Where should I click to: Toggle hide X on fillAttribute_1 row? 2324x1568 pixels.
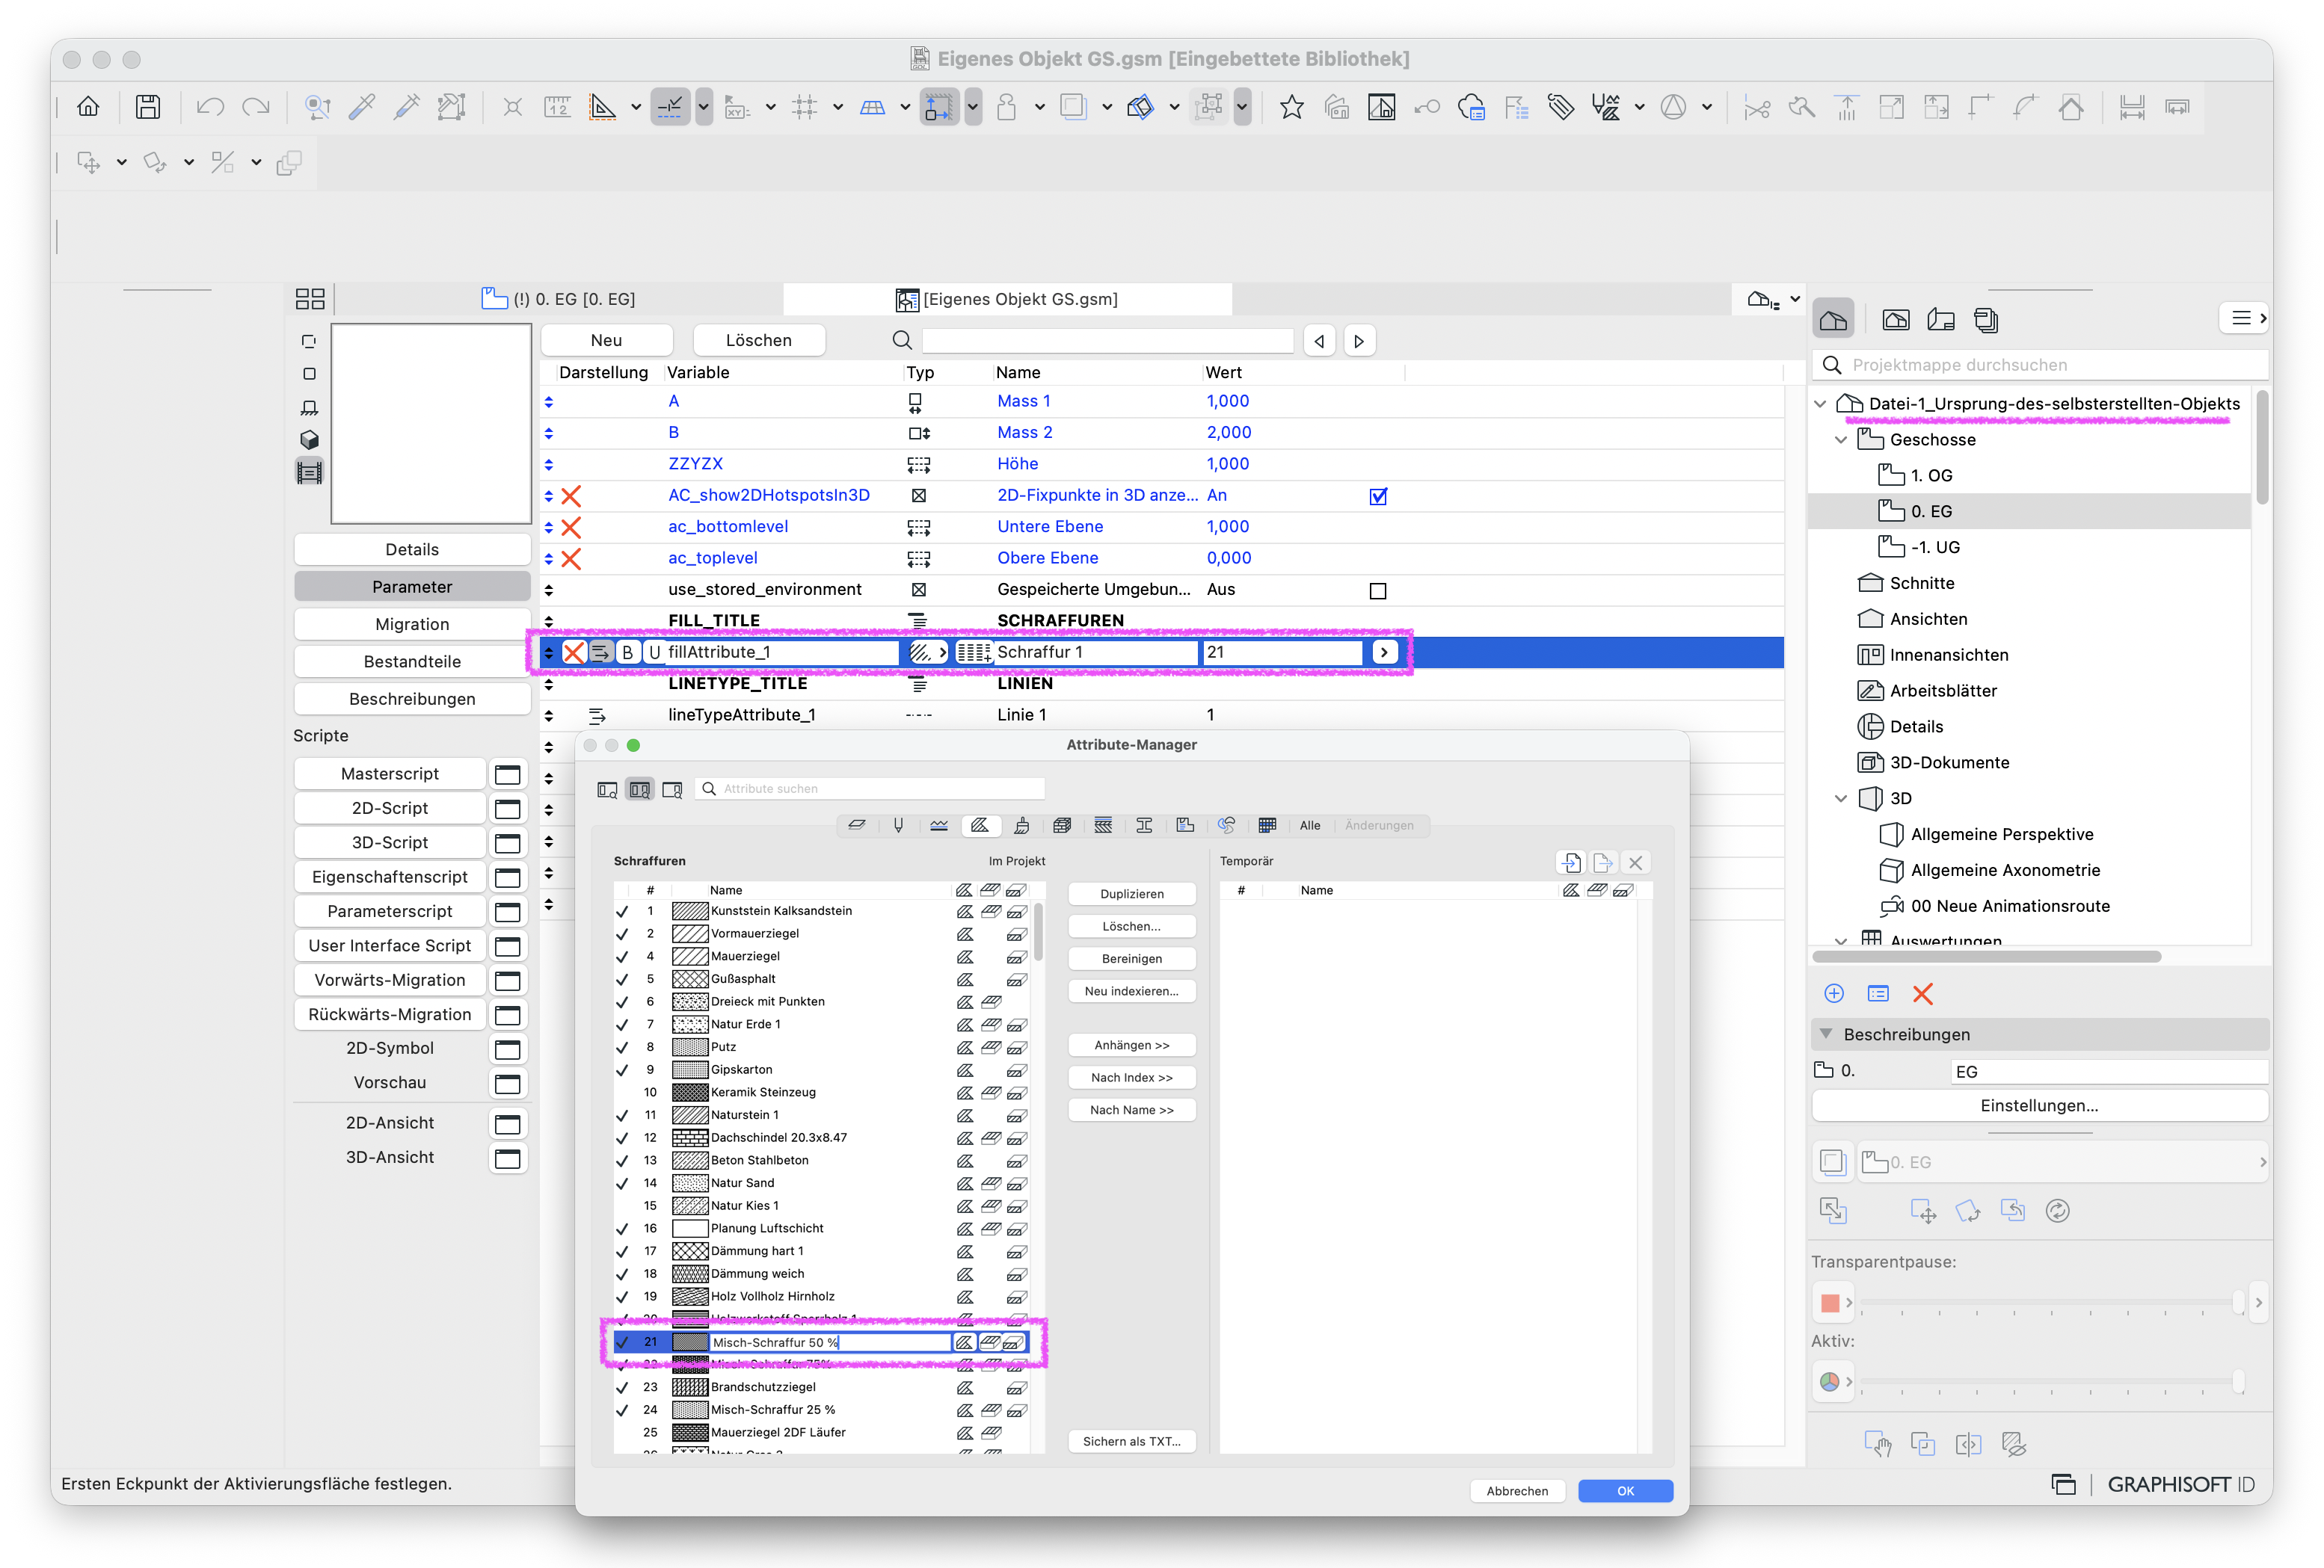coord(573,652)
